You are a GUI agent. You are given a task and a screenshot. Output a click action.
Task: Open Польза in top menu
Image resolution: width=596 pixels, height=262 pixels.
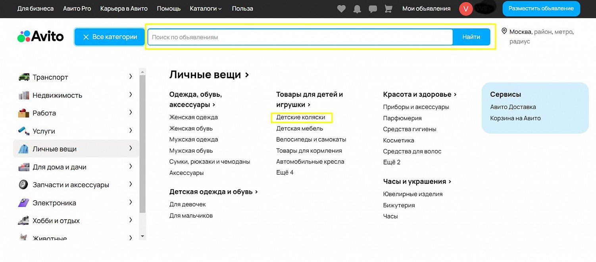pos(242,8)
